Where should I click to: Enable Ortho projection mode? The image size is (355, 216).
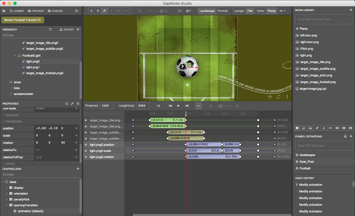[260, 11]
